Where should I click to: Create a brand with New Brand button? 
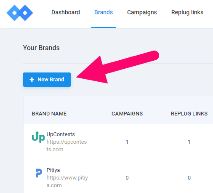tap(47, 80)
